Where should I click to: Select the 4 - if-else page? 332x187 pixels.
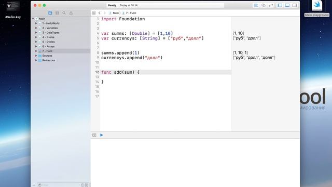[x=48, y=37]
